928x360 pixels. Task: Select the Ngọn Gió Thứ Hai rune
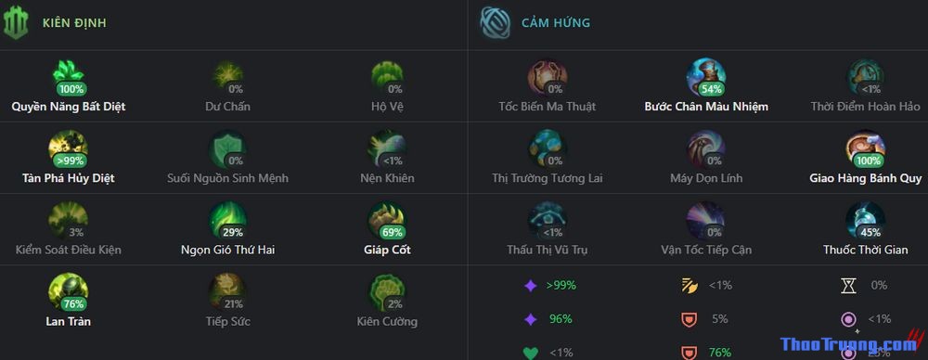[228, 220]
